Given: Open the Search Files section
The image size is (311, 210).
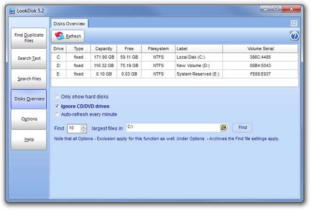Looking at the screenshot, I should click(29, 79).
